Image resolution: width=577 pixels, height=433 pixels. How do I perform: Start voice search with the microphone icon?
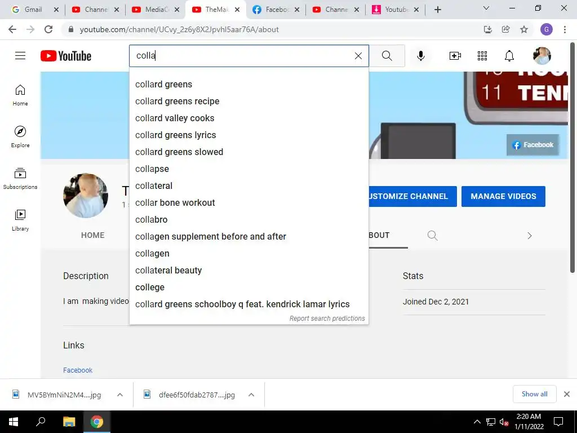click(x=420, y=56)
